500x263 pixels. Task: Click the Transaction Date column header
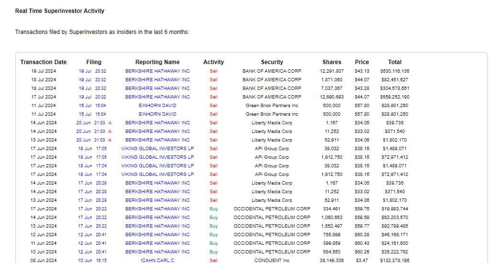[44, 62]
